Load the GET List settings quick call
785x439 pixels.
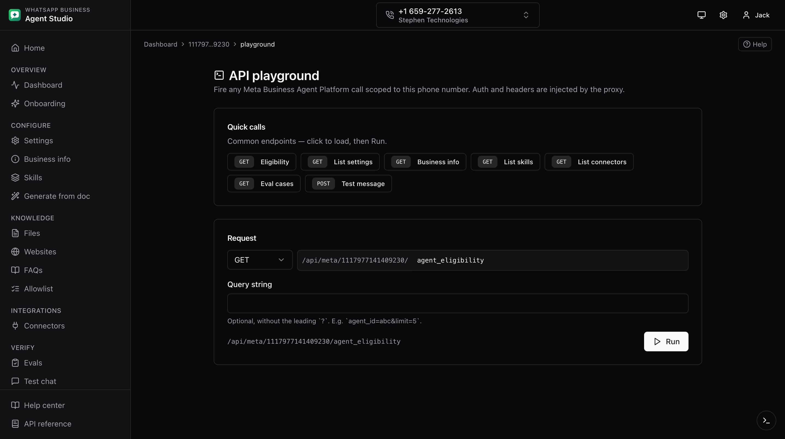[x=340, y=162]
